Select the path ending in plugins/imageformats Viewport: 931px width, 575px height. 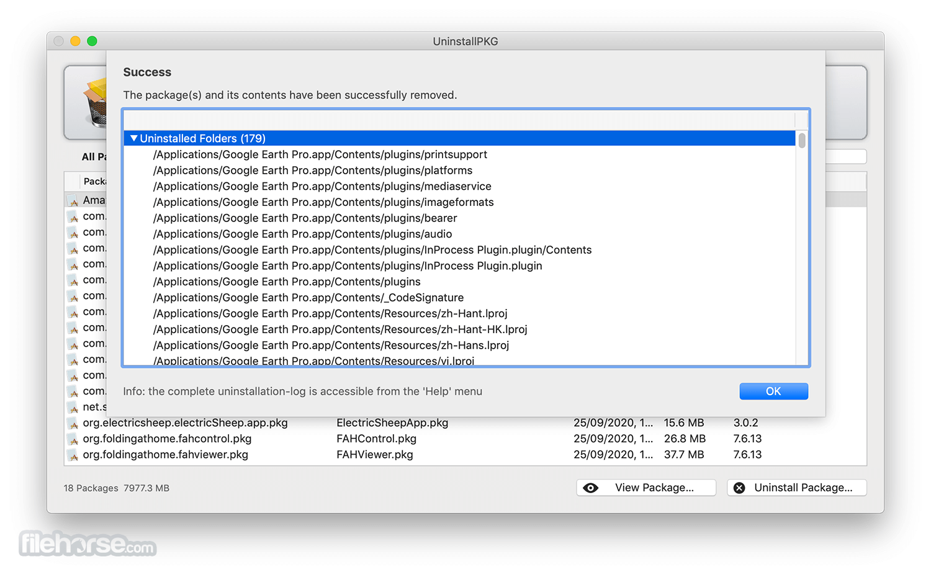[x=323, y=202]
